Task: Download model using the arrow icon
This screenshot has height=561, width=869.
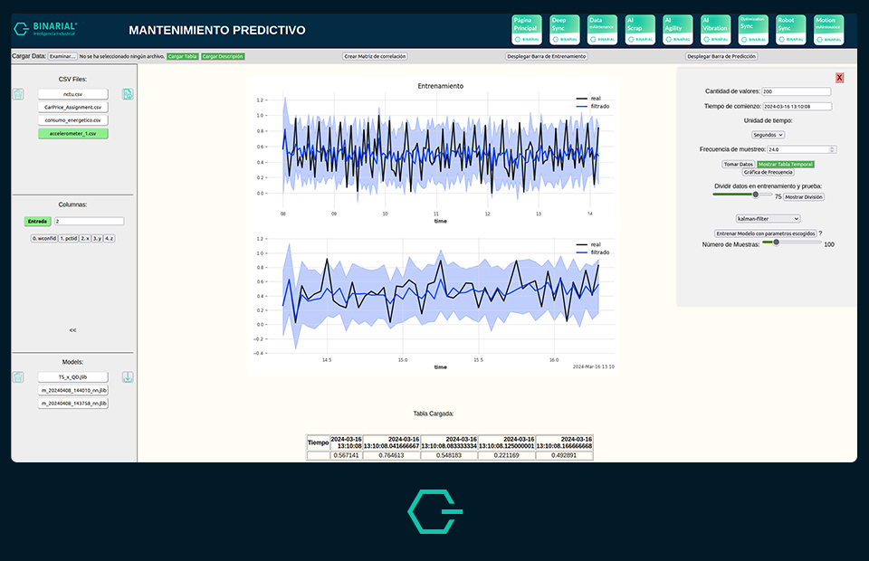Action: (x=128, y=377)
